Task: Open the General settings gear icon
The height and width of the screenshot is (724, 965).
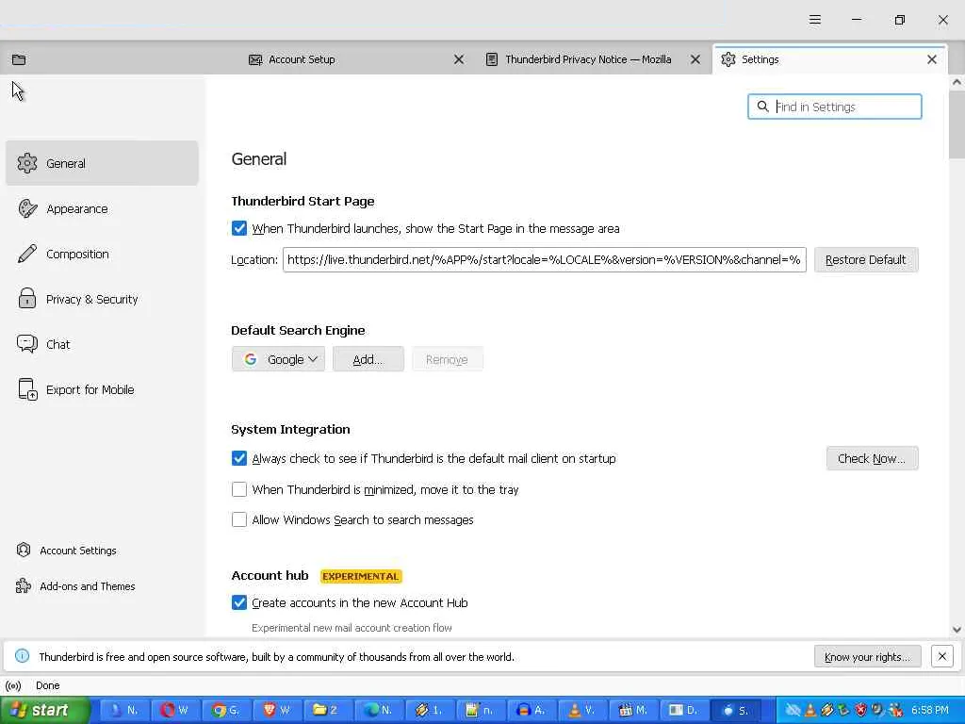Action: [27, 163]
